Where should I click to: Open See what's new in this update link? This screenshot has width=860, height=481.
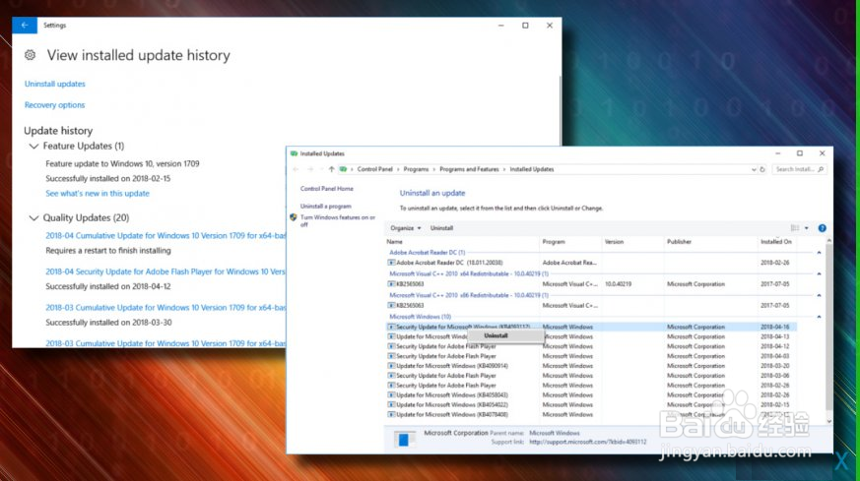98,194
